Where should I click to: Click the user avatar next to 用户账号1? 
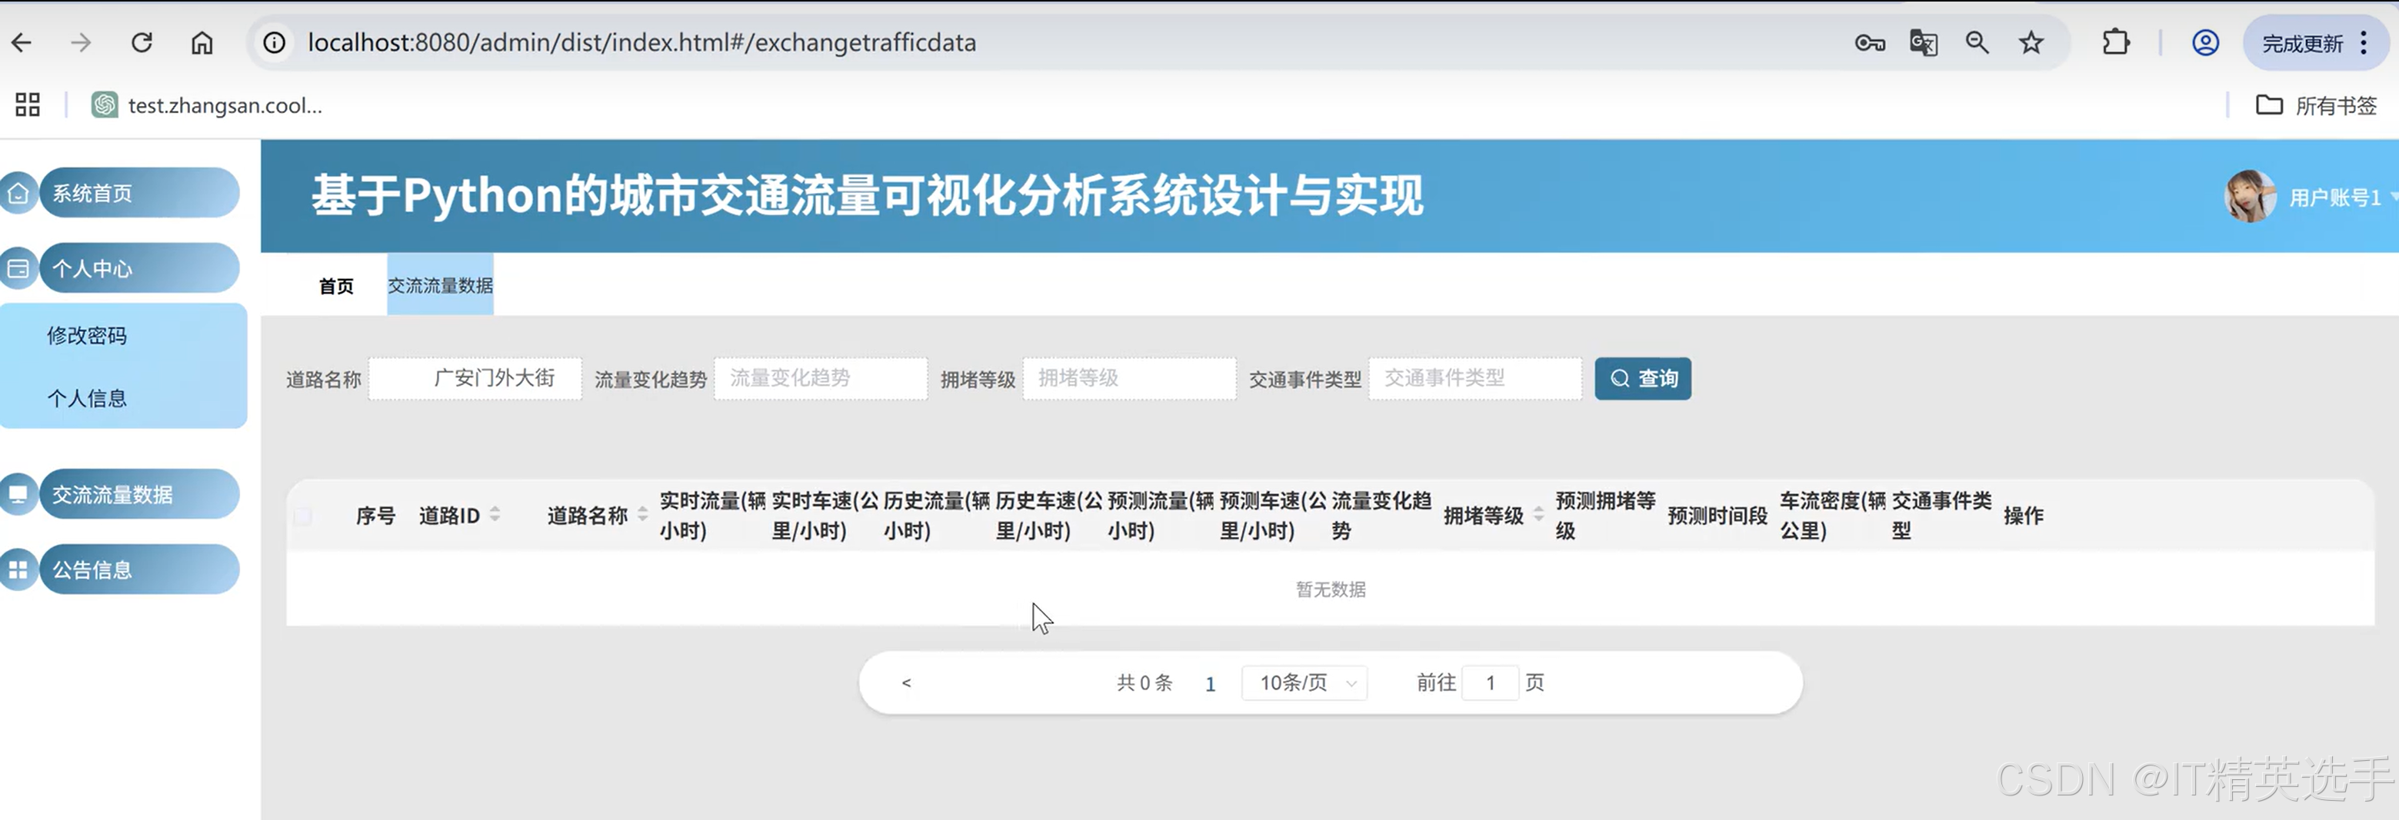click(x=2248, y=197)
